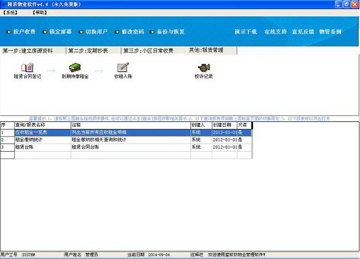This screenshot has width=360, height=259.
Task: Close the 精易物业软件 window
Action: pyautogui.click(x=355, y=4)
